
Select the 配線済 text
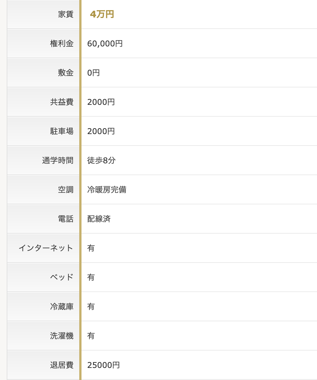pos(99,219)
